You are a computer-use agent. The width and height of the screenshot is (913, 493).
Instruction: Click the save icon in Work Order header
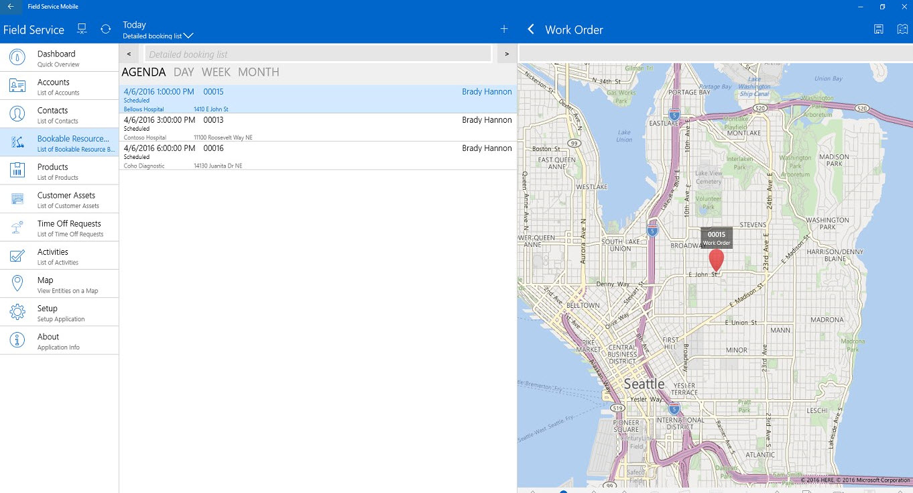point(878,29)
